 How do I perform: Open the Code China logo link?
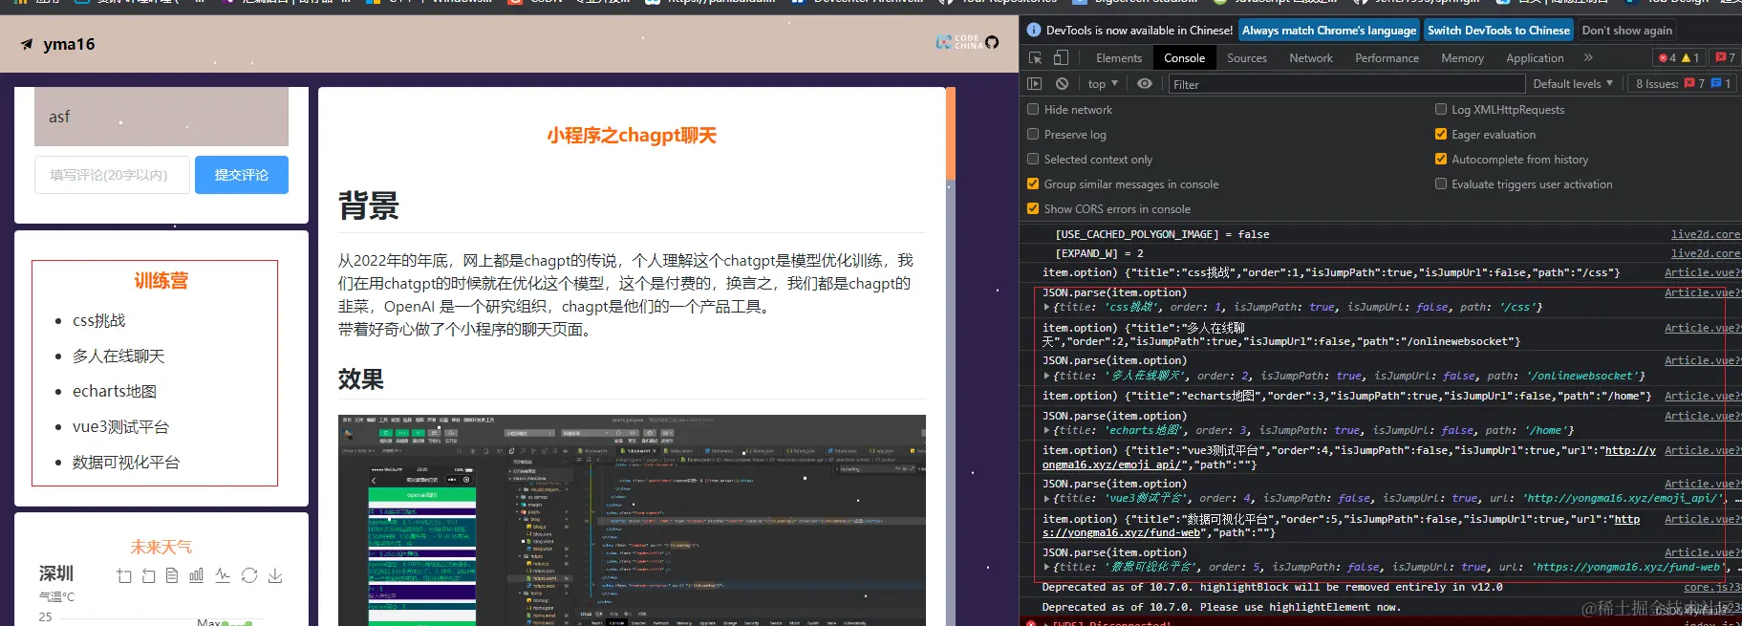click(958, 42)
